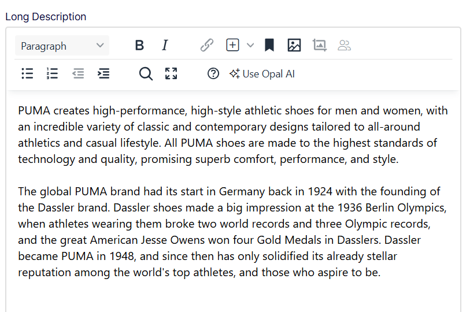Open the help question mark icon

point(213,73)
